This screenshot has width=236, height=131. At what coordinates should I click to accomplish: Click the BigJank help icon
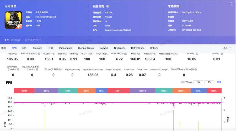click(37, 70)
